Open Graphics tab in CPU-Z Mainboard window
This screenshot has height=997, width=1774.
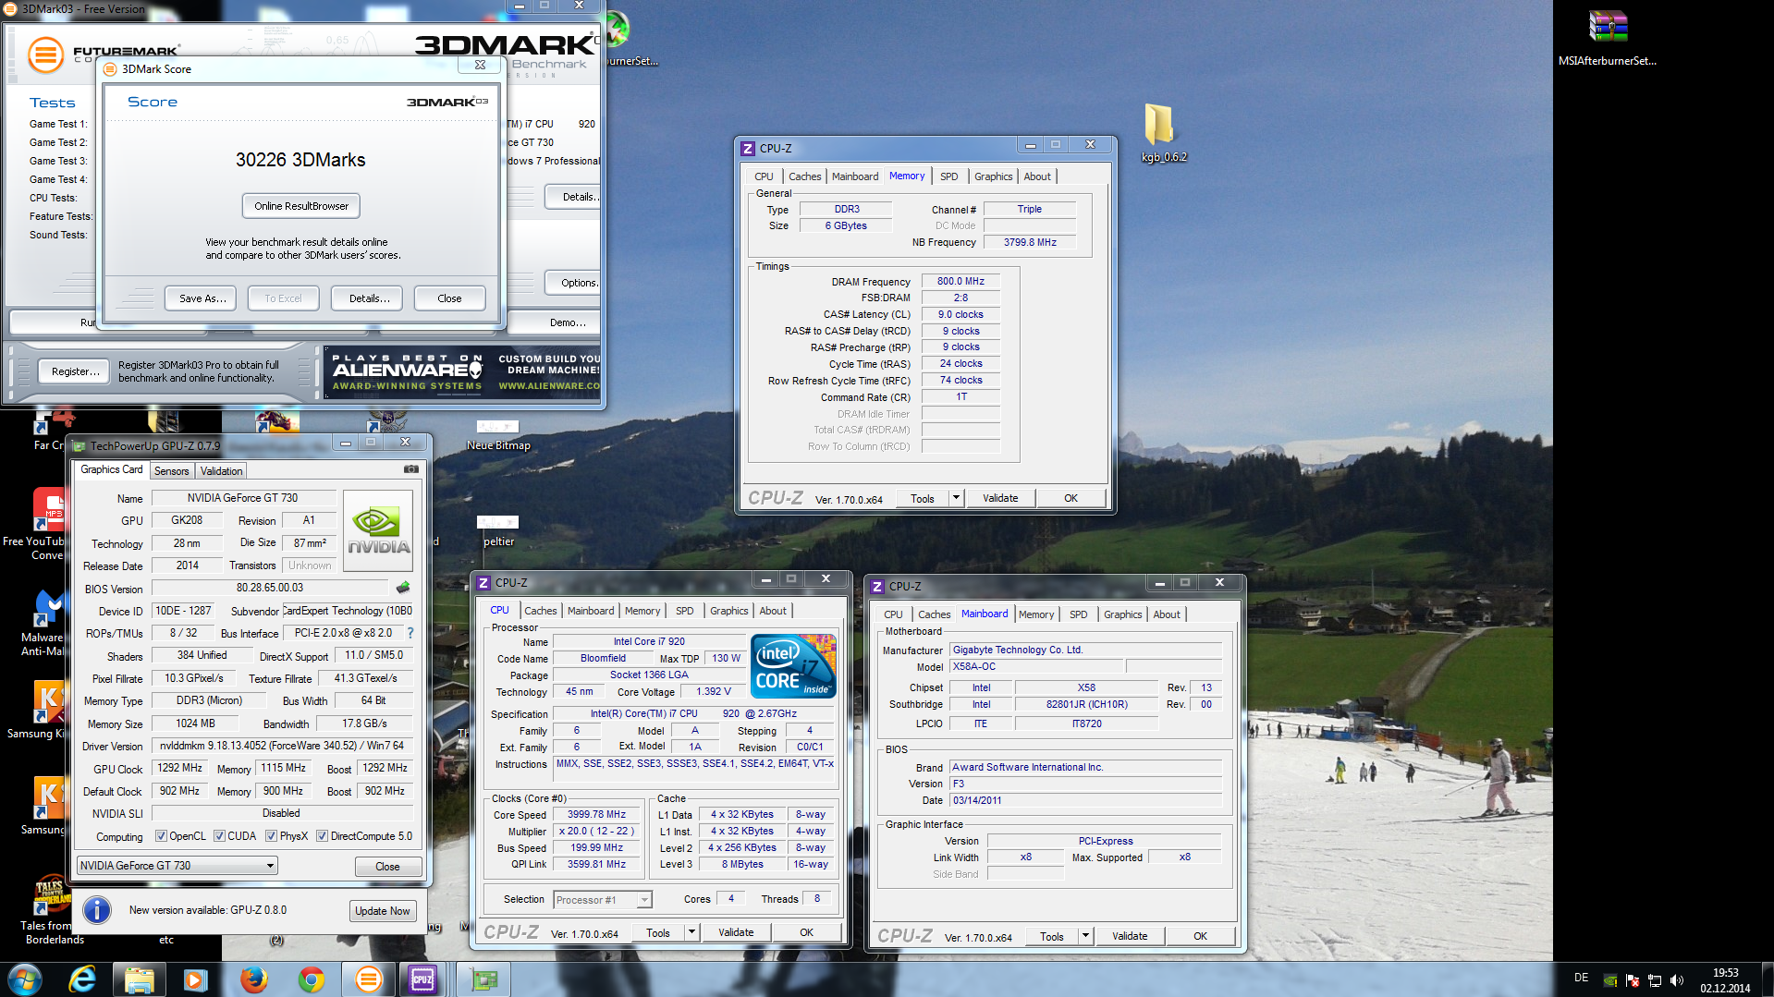point(1123,614)
